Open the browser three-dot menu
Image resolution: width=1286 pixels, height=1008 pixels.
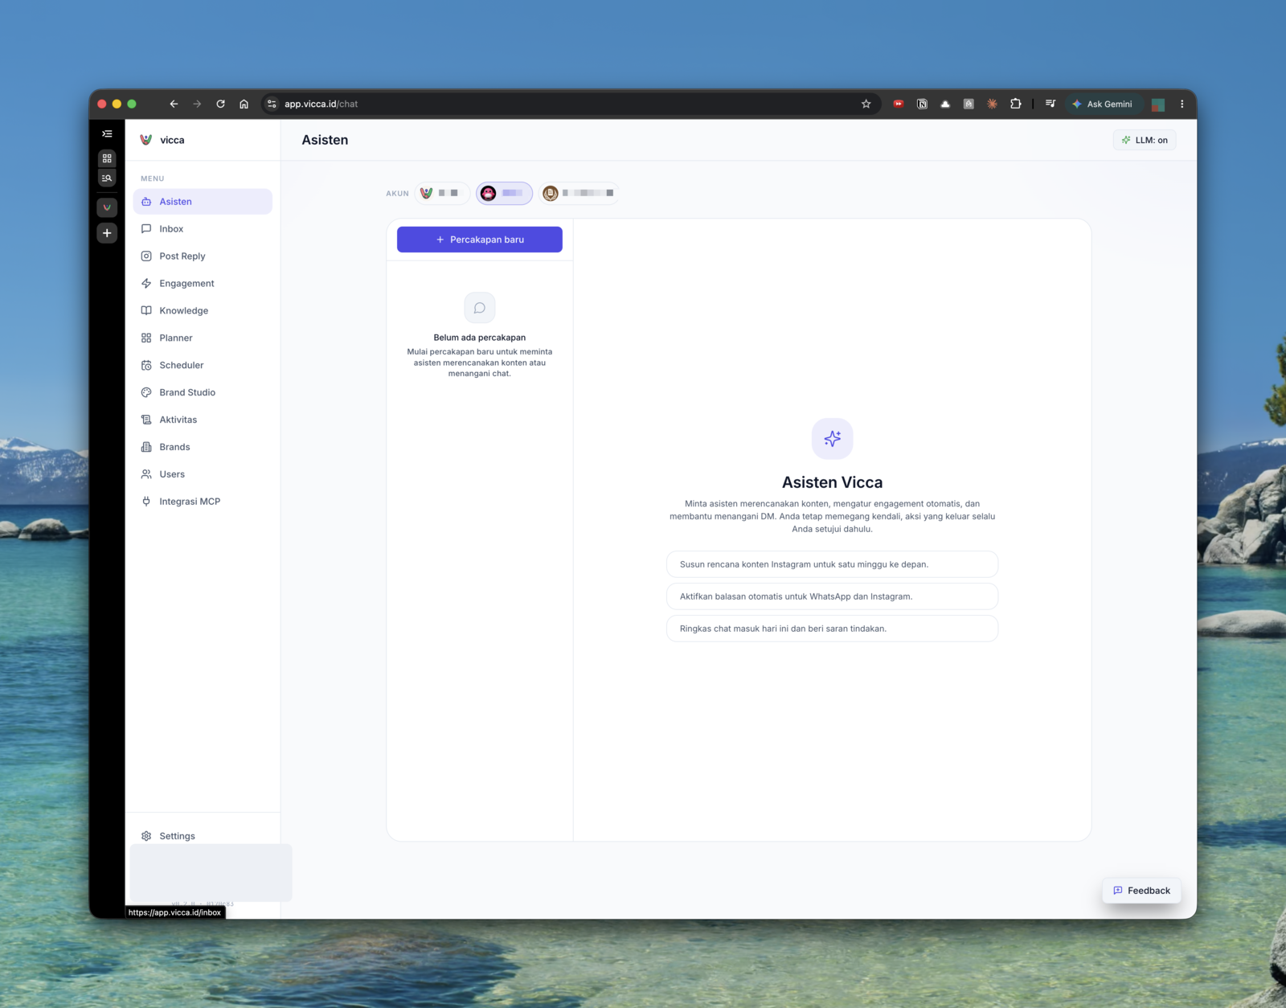point(1182,104)
